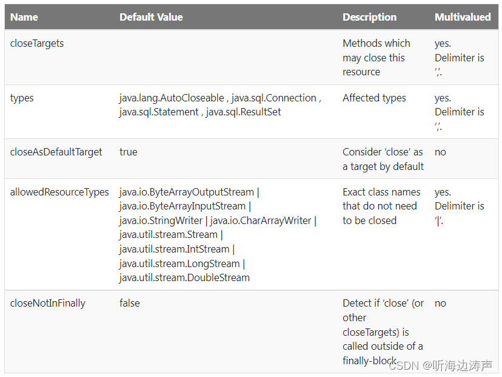Click the pipe delimiter text for allowedResourceTypes
Viewport: 502px width, 377px height.
click(438, 220)
